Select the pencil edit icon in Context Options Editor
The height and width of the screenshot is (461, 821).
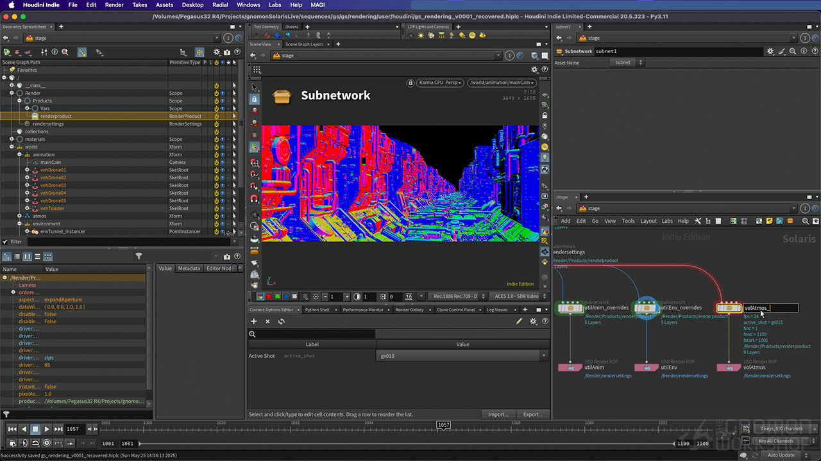519,321
